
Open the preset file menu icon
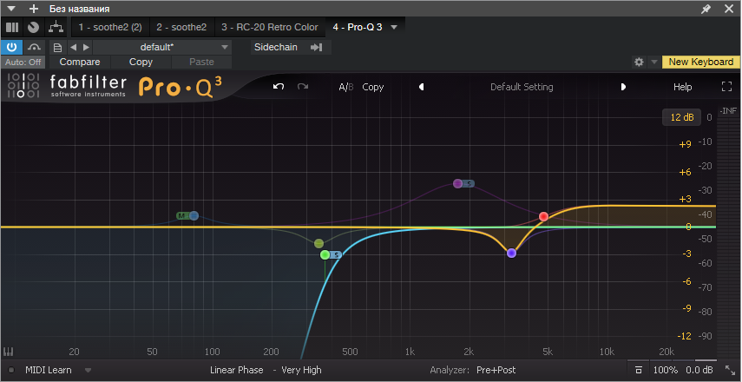pyautogui.click(x=57, y=48)
